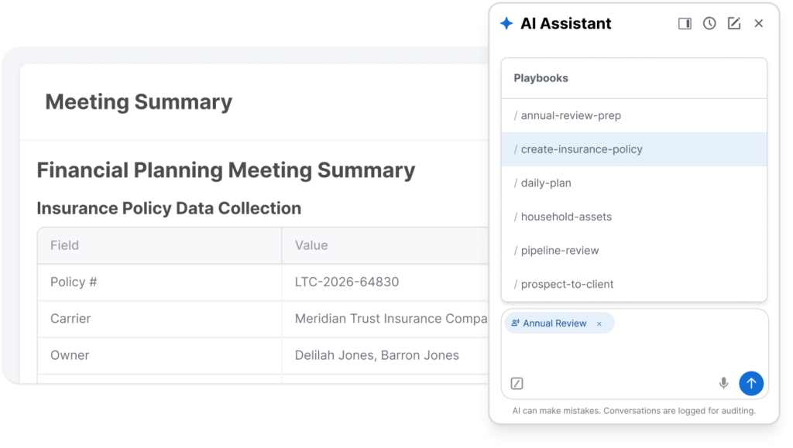Viewport: 793px width, 448px height.
Task: Open the conversation history clock icon
Action: [709, 23]
